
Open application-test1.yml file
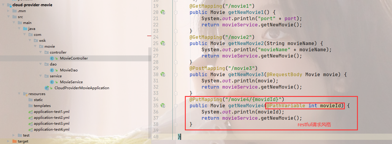pyautogui.click(x=52, y=112)
